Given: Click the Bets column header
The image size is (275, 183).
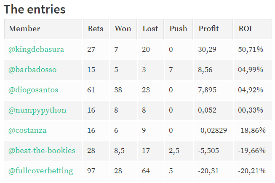Looking at the screenshot, I should tap(96, 29).
